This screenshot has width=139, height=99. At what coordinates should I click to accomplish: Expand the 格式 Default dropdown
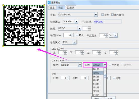pos(80,65)
